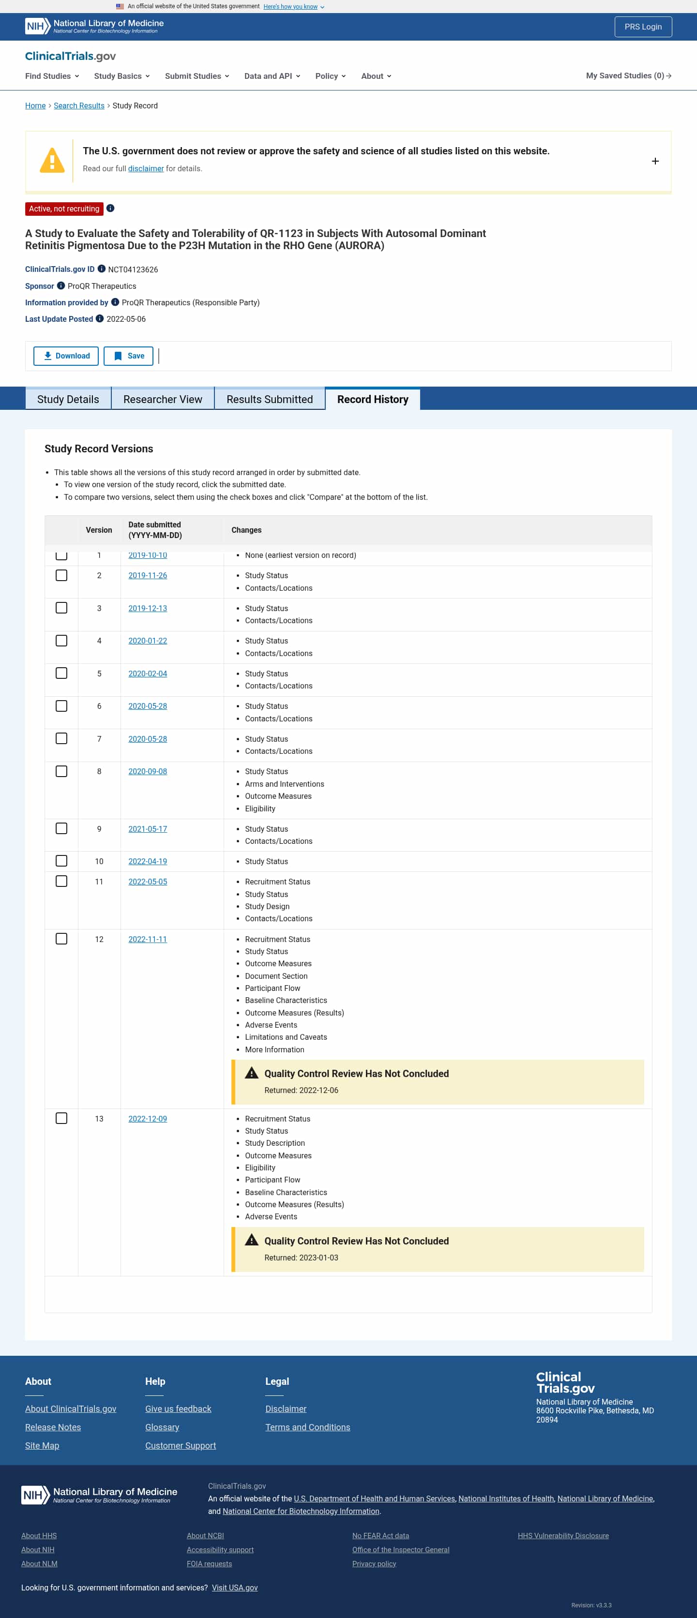Go to My Saved Studies
The width and height of the screenshot is (697, 1618).
point(628,76)
